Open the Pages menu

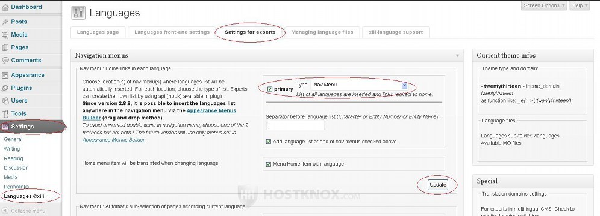(x=19, y=47)
